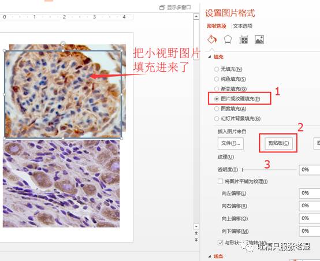The width and height of the screenshot is (320, 261).
Task: Collapse the 填充 section
Action: point(210,57)
